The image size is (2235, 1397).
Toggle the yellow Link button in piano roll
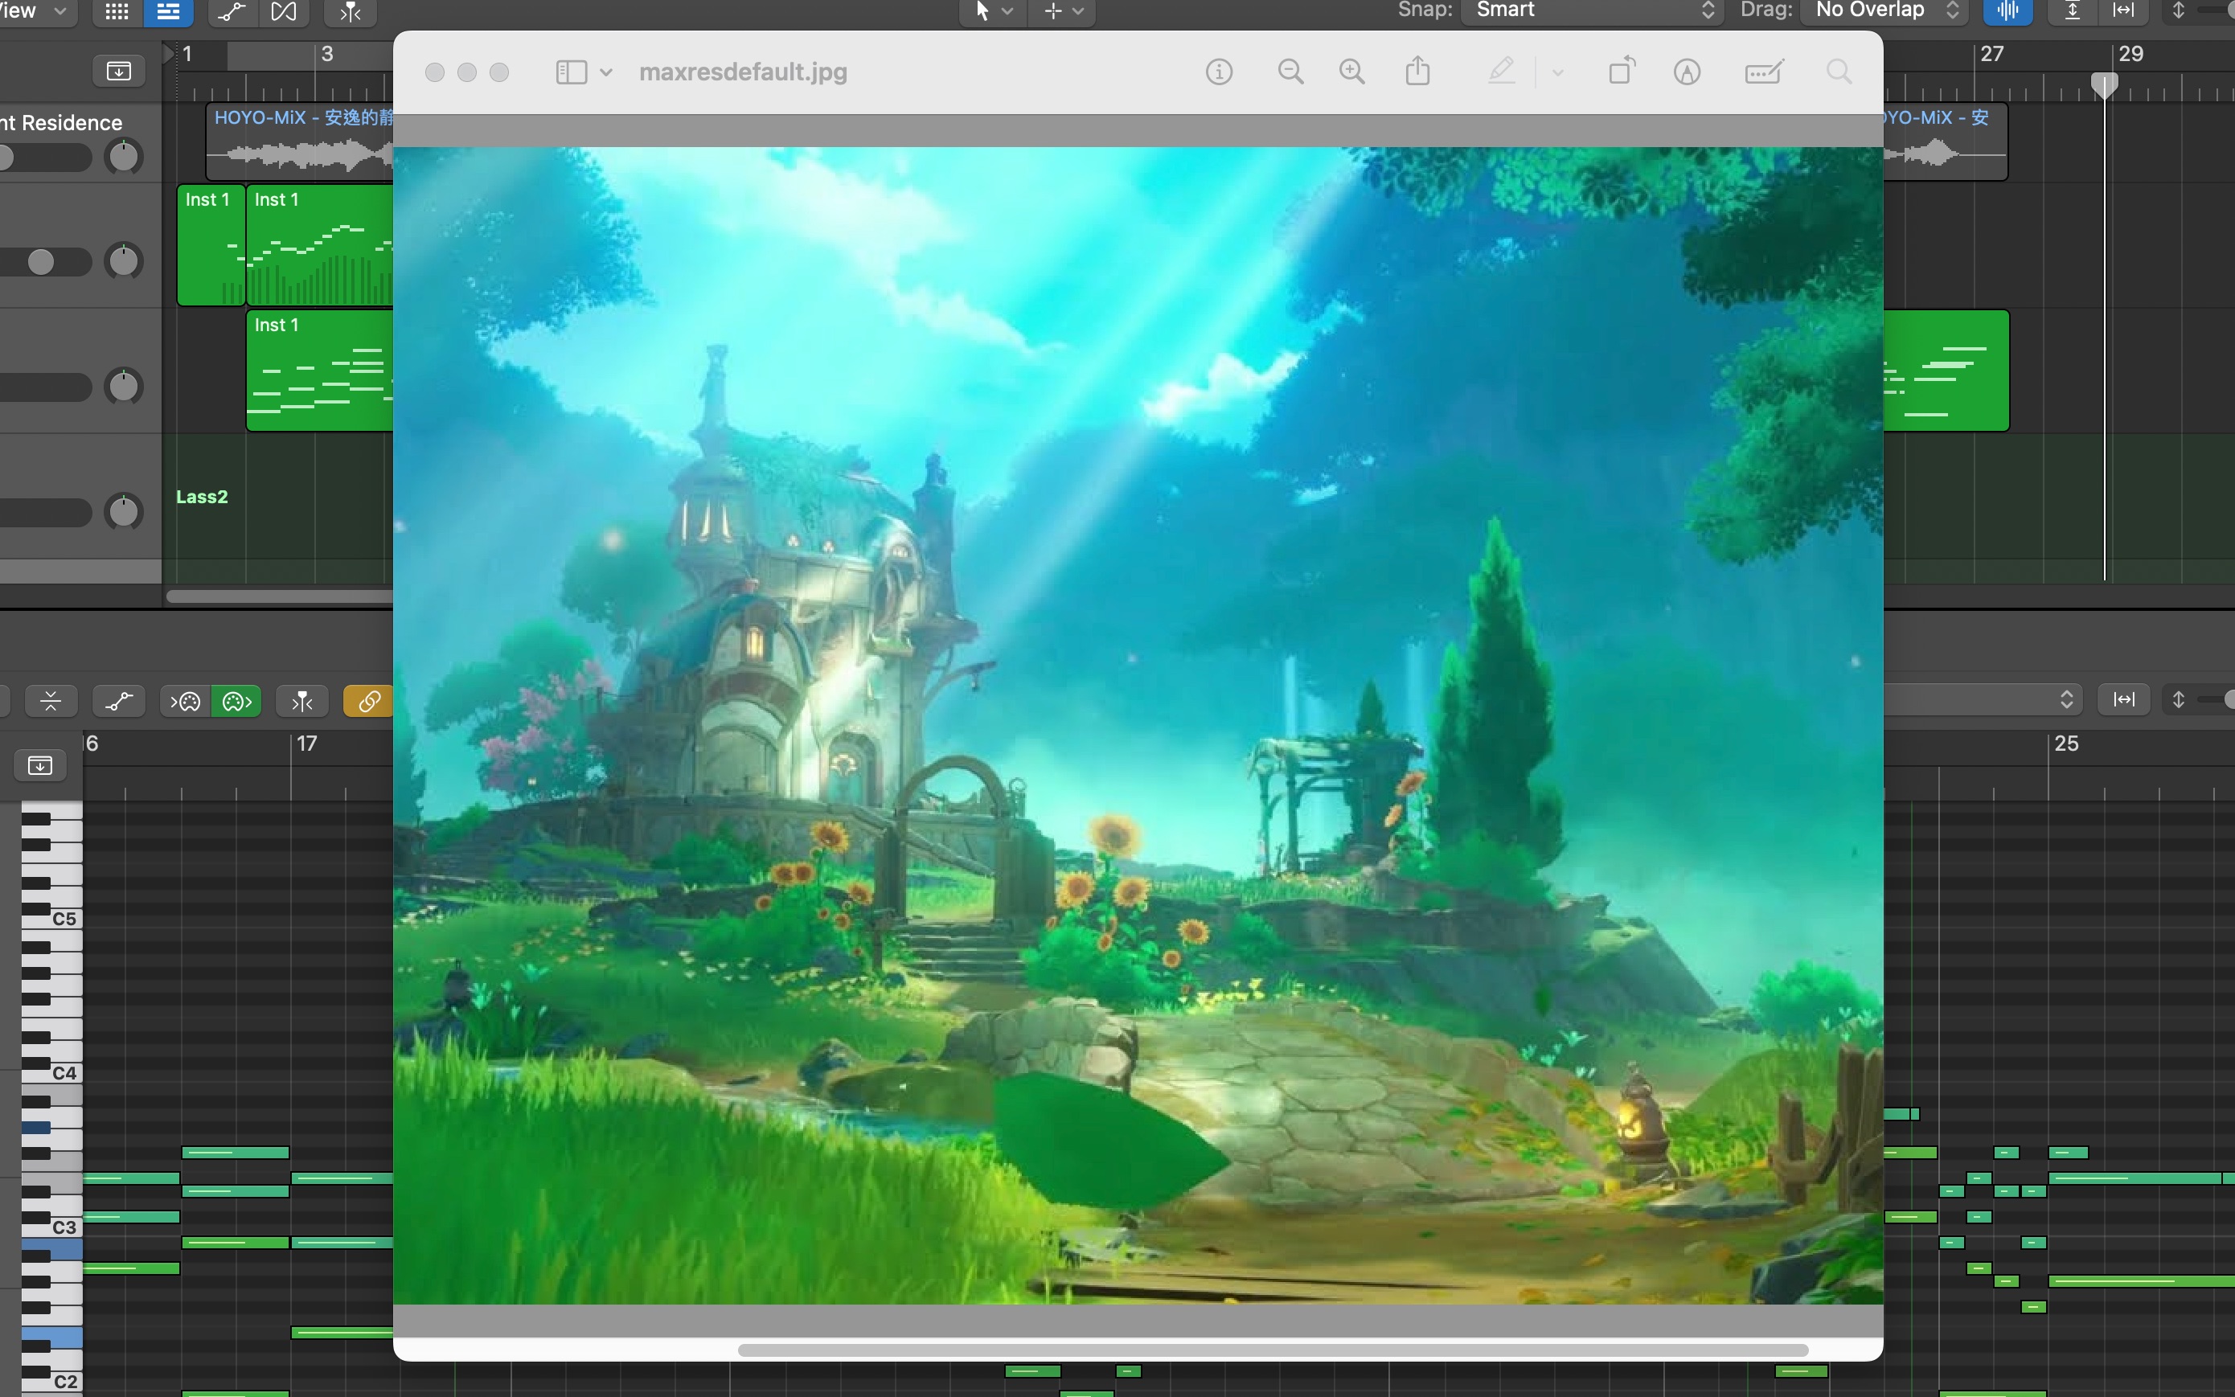[367, 701]
